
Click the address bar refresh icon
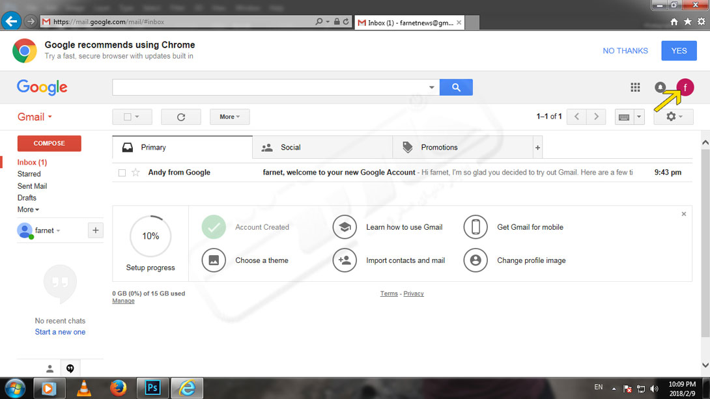pos(346,21)
